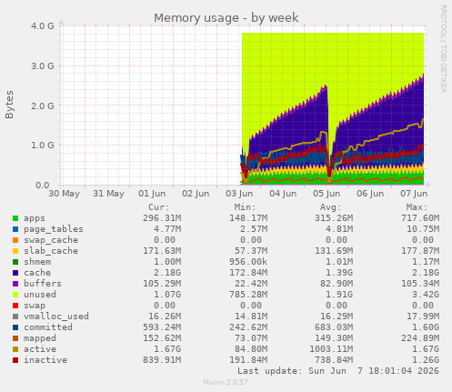Click the active olive legend swatch

[15, 349]
